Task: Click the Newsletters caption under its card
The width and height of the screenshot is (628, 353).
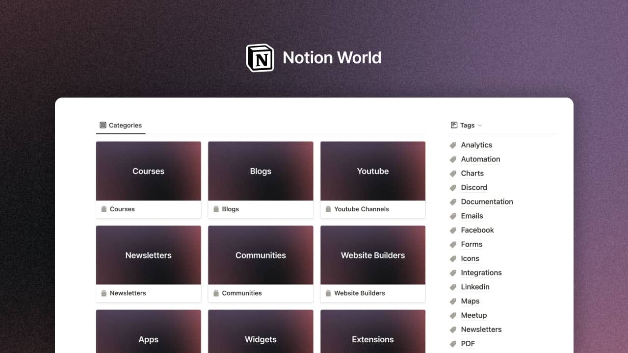Action: 128,293
